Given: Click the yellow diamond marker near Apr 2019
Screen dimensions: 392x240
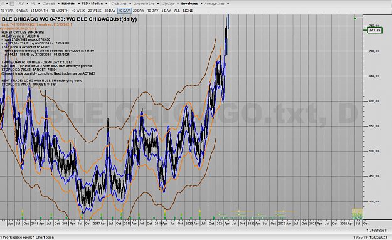Looking at the screenshot, I should coord(165,211).
